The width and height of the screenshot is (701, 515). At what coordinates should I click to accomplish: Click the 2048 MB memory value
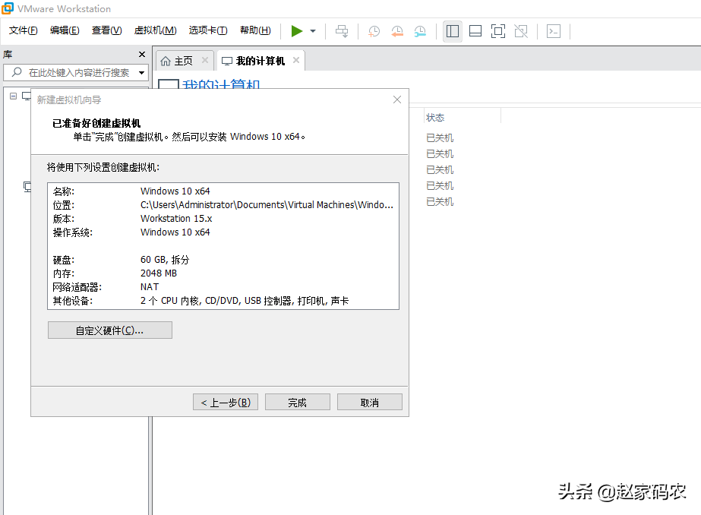(159, 273)
